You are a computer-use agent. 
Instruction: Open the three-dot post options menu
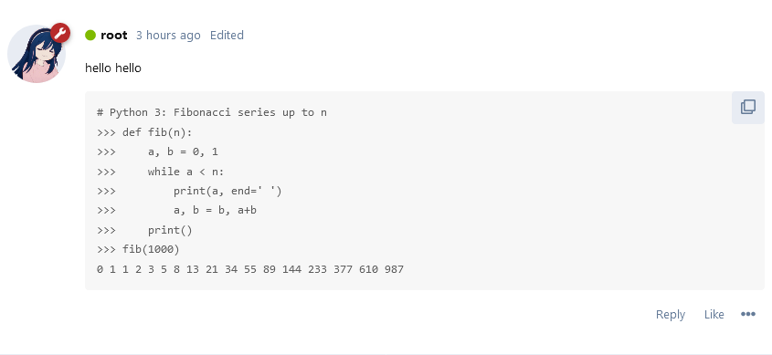point(748,314)
